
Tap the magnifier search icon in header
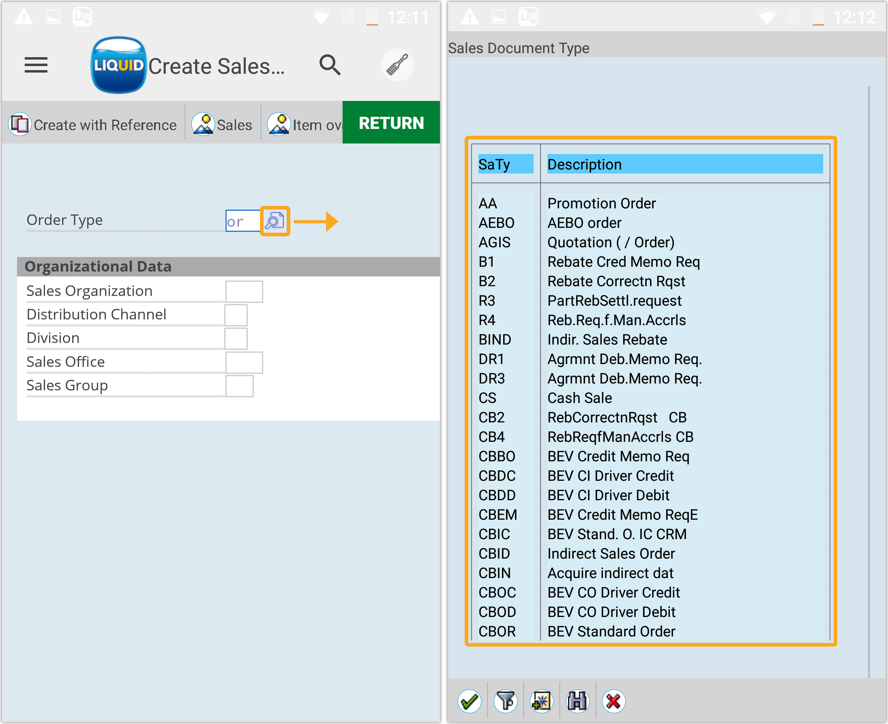click(330, 65)
